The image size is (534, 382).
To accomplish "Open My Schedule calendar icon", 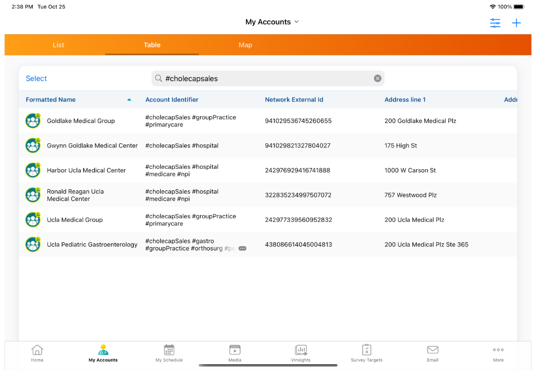I will 169,350.
